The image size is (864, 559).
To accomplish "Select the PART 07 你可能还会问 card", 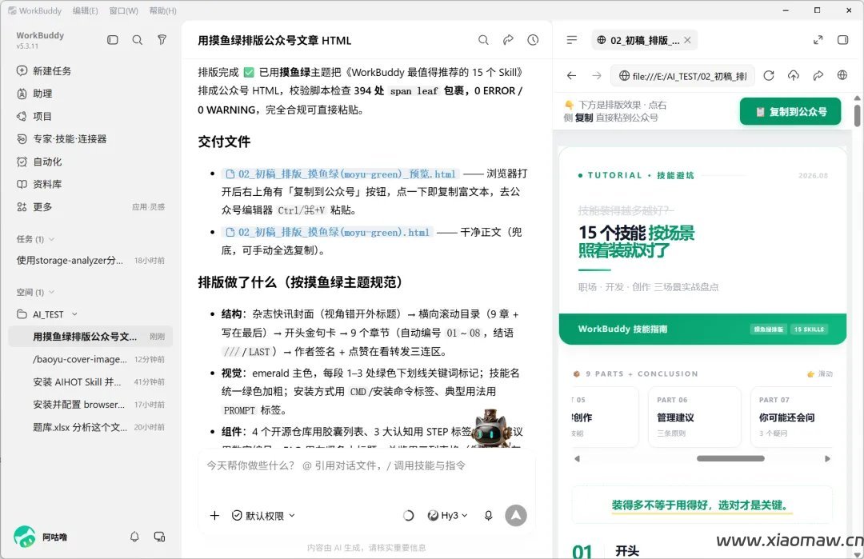I will coord(791,417).
